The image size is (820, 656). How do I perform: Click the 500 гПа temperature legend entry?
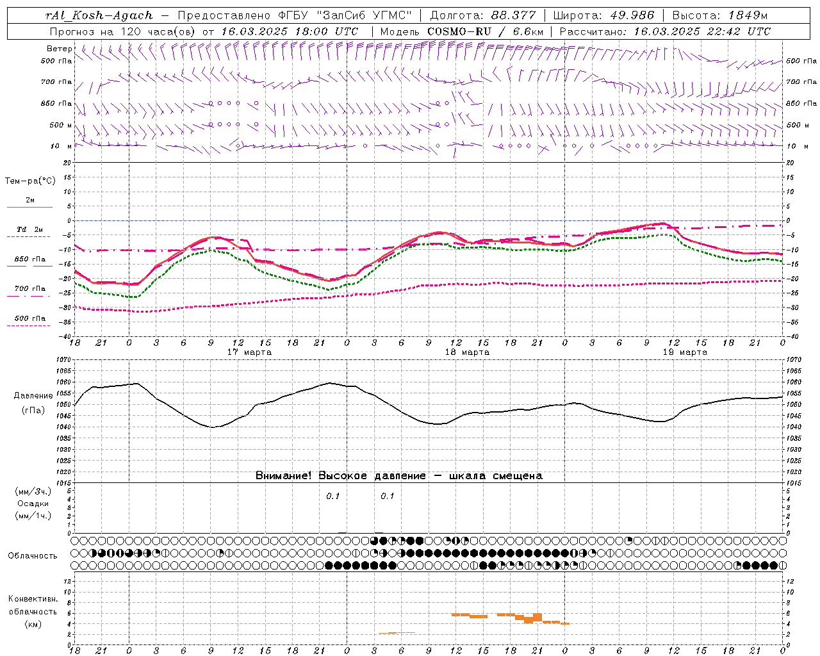(29, 320)
